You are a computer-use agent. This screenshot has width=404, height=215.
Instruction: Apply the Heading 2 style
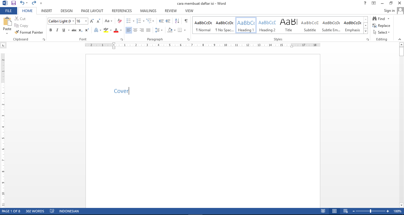pos(267,25)
